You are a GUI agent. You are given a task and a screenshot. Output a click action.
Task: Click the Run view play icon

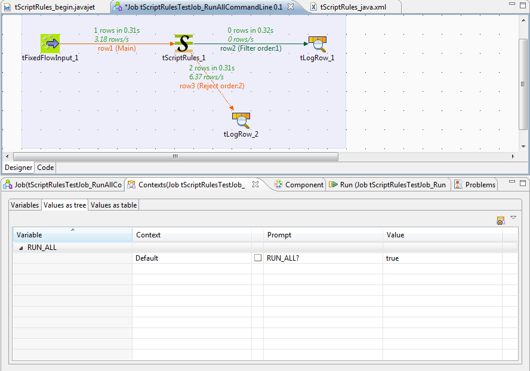(x=334, y=184)
